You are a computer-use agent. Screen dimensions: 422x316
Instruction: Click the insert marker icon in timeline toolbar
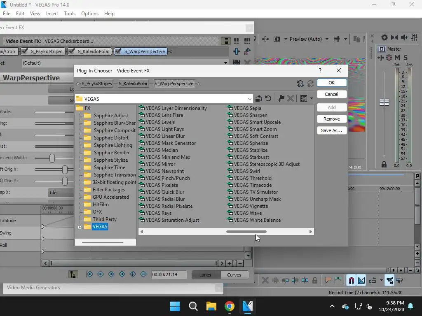click(328, 281)
